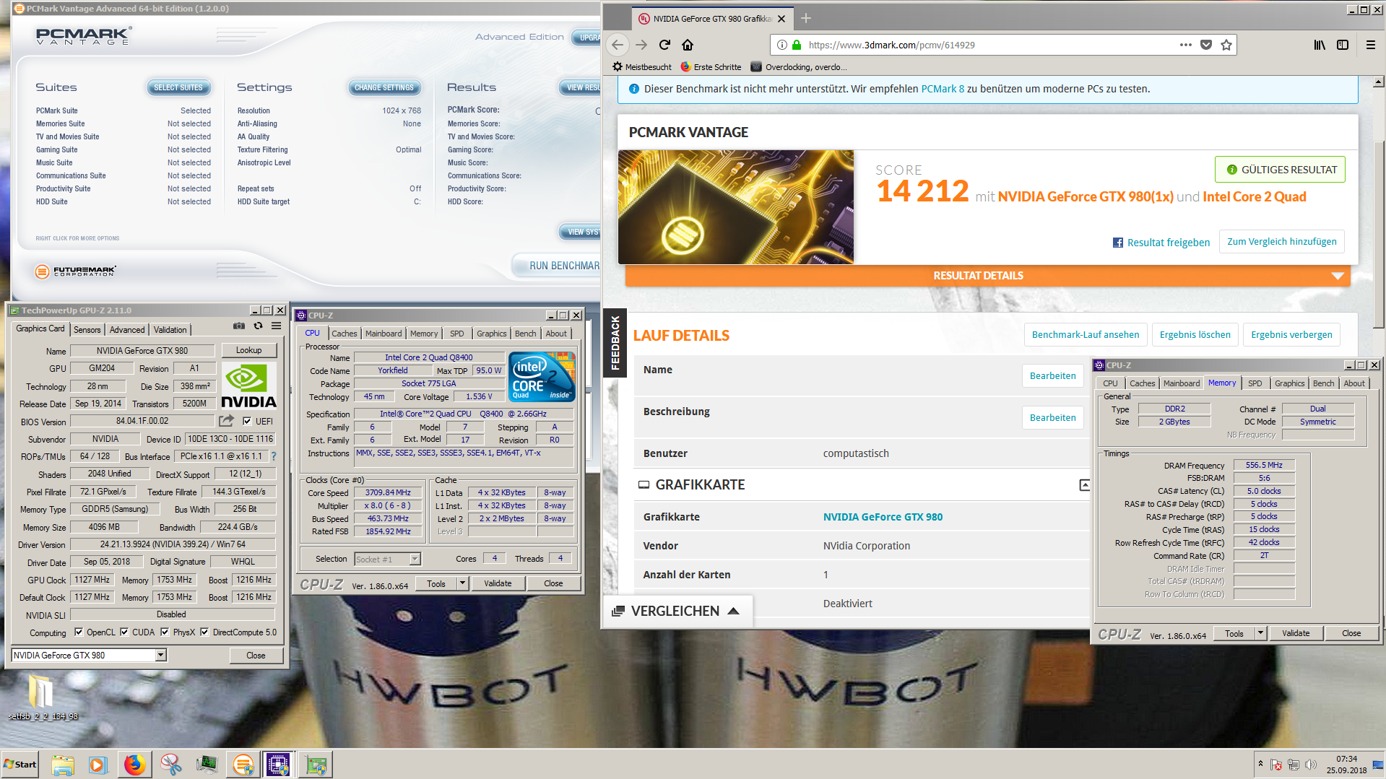This screenshot has height=779, width=1386.
Task: Click Bearbeiten next to Name
Action: [x=1052, y=376]
